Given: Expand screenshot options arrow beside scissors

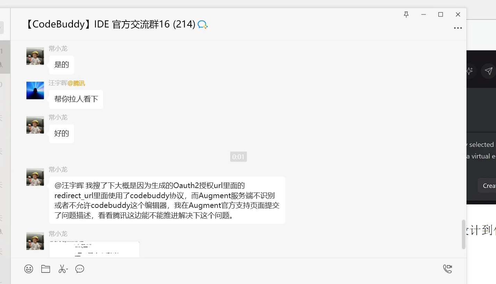Looking at the screenshot, I should [67, 269].
